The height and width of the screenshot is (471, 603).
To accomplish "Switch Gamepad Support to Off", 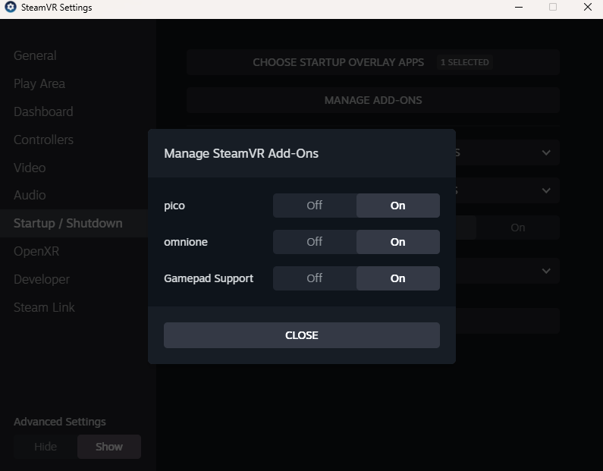I will (x=315, y=278).
